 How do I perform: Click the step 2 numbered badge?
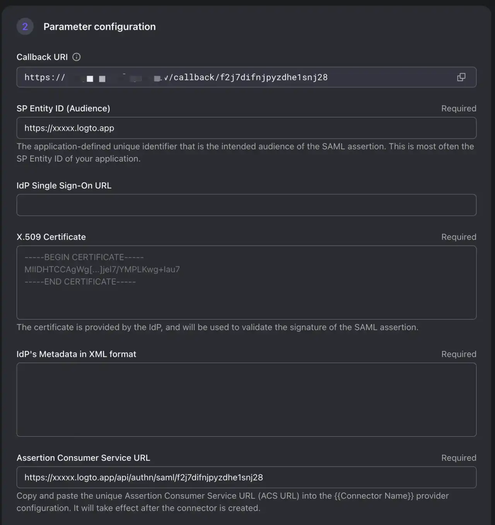25,26
